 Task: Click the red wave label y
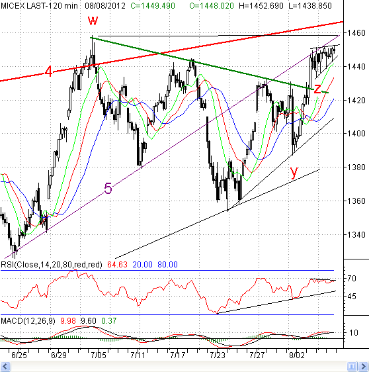(x=294, y=172)
